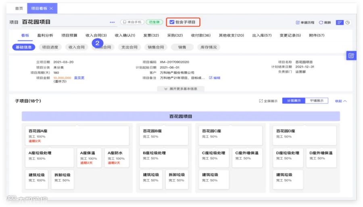
Task: Open the D座垃圾处理 card
Action: pyautogui.click(x=288, y=158)
